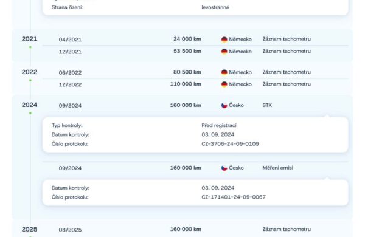Click the 04/2021 date entry

coord(70,39)
